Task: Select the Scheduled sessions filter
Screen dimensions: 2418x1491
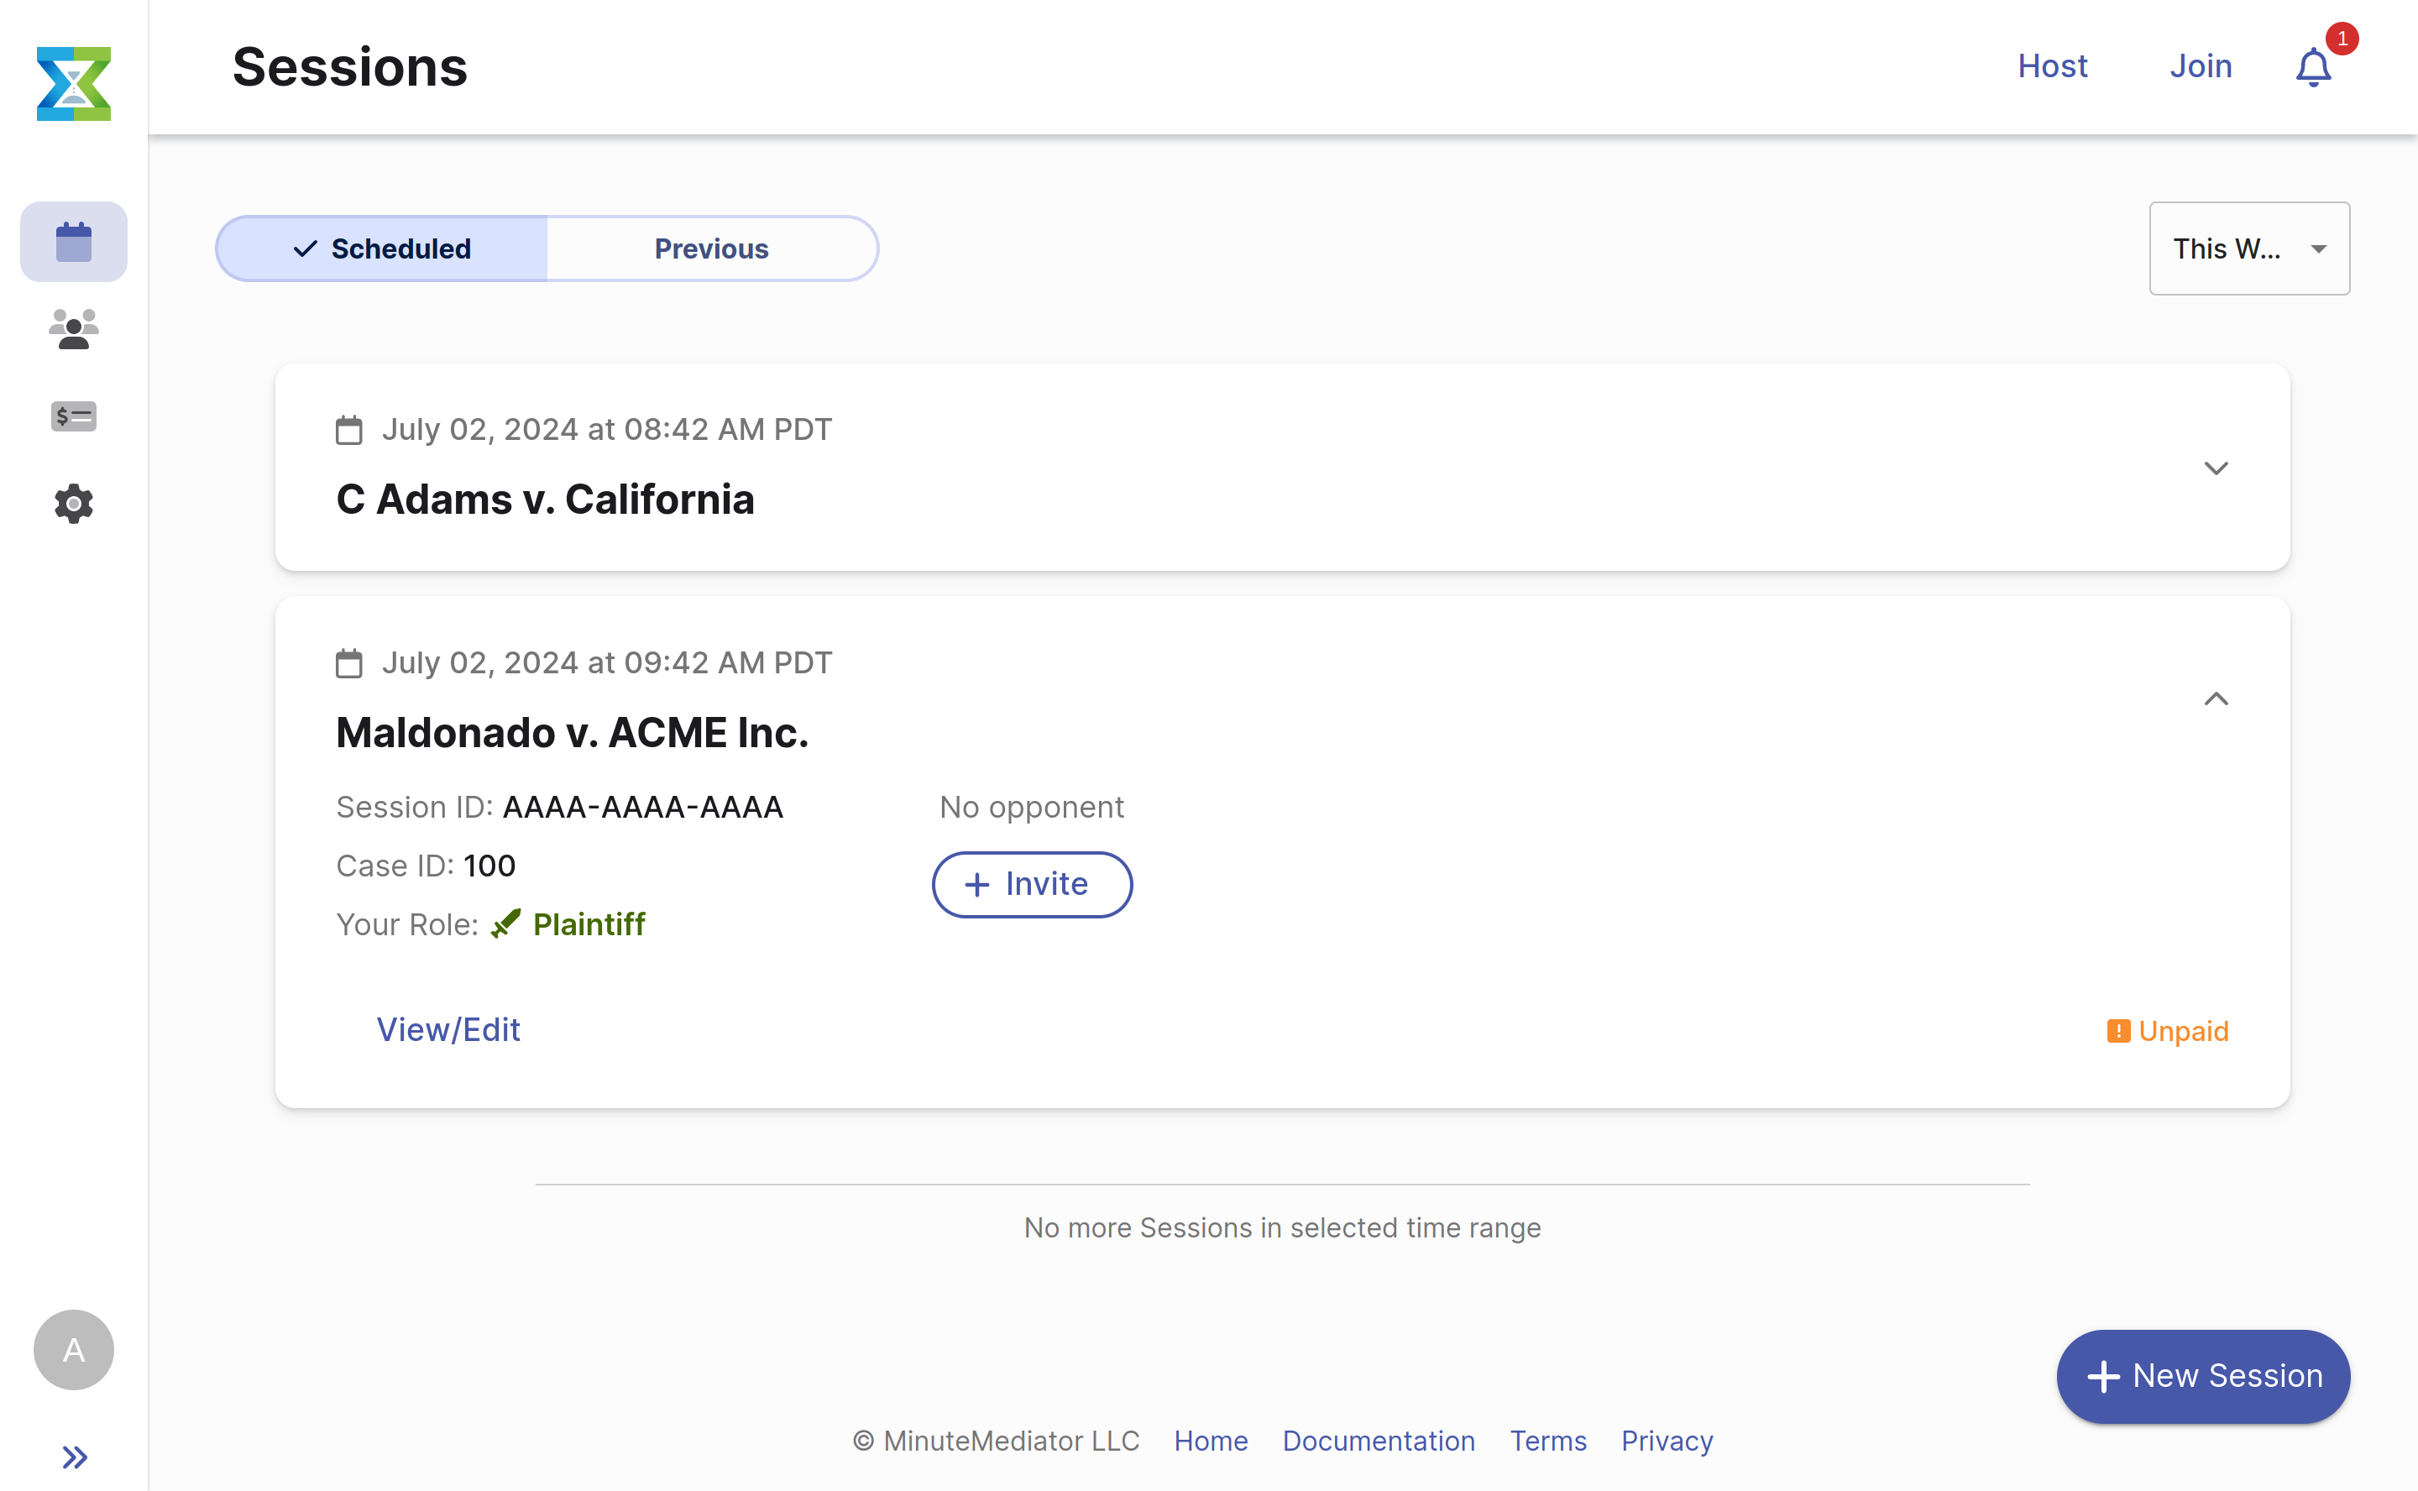Action: coord(380,248)
